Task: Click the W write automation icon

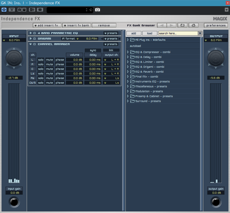Action: [24, 10]
